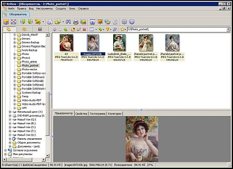This screenshot has height=169, width=233.
Task: Click the copy files icon
Action: (58, 22)
